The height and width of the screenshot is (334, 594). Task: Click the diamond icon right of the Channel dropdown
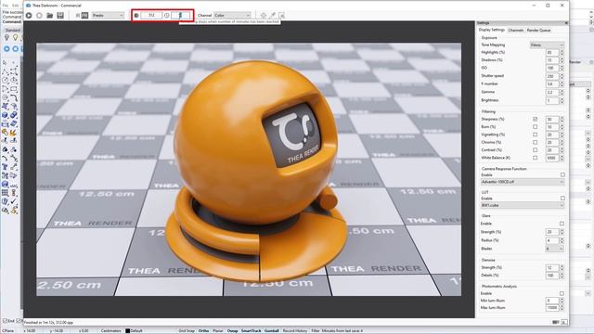pos(264,16)
